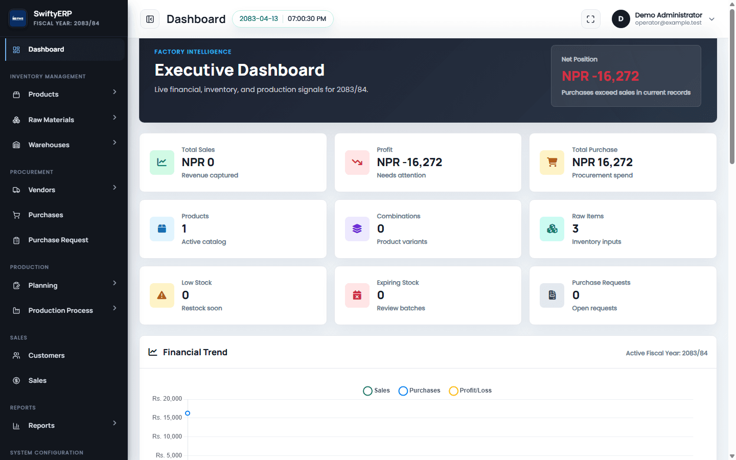Click the Sales dollar coin icon

point(16,381)
